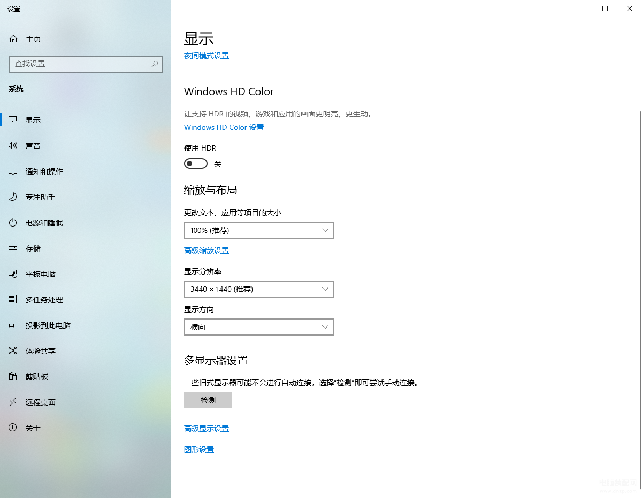Screen dimensions: 642x498
Task: Minimize the 设置 window
Action: coord(580,9)
